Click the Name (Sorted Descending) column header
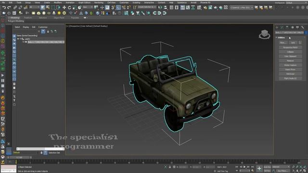308x173 pixels. (27, 36)
